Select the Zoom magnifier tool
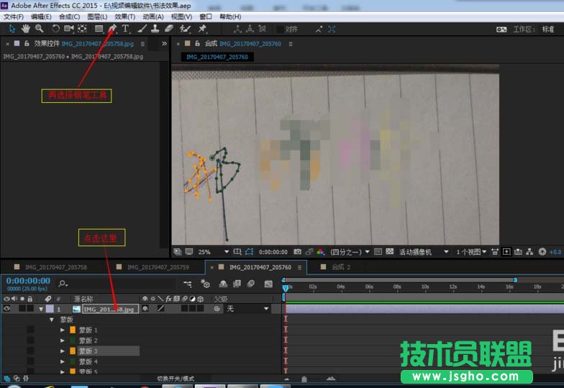Viewport: 564px width, 388px height. click(x=39, y=29)
